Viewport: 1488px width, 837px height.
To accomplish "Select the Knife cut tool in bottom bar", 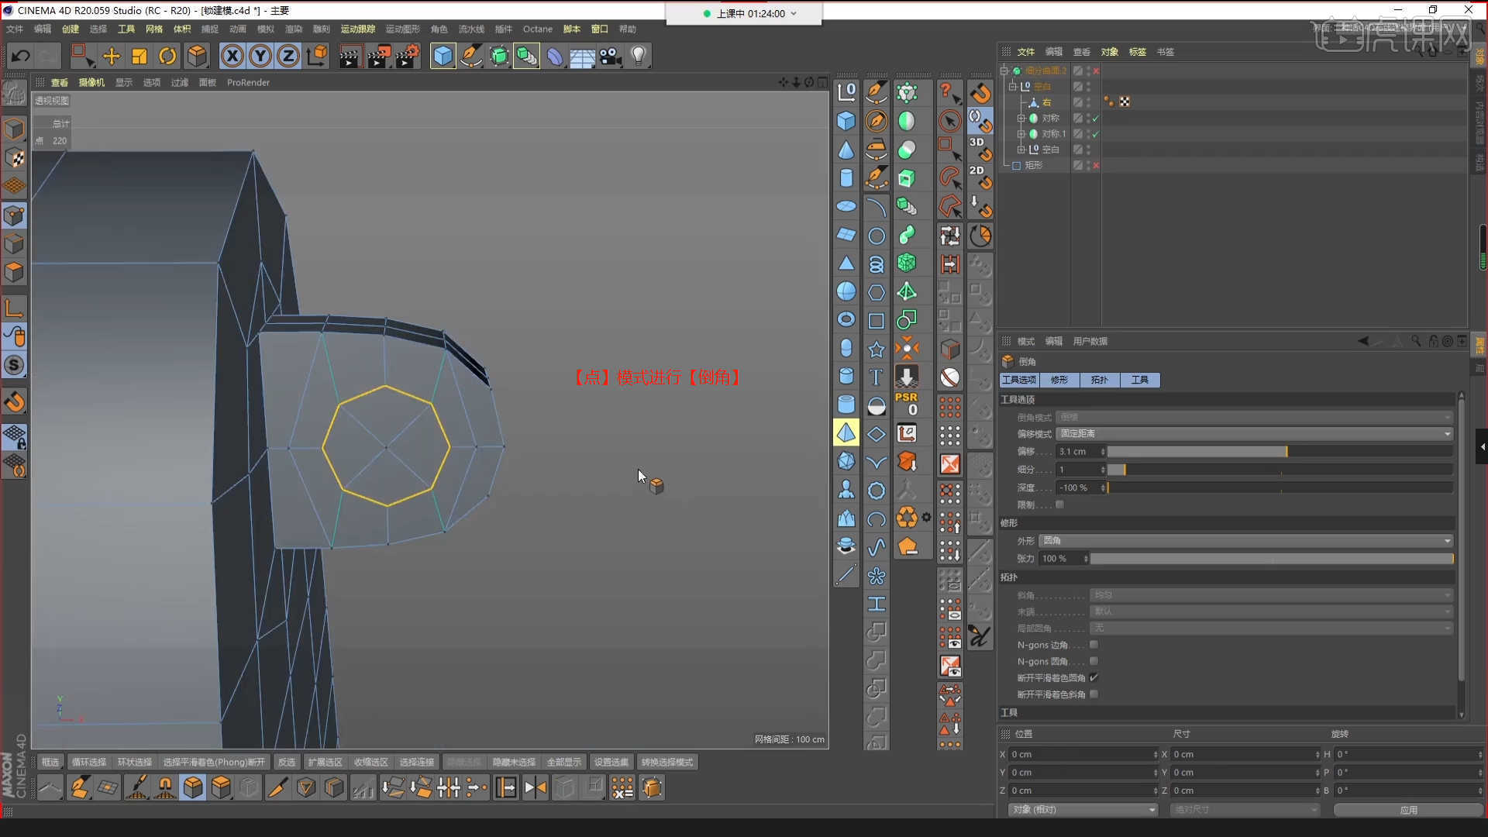I will pos(277,787).
